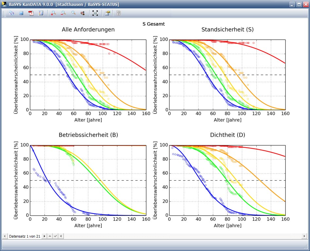The height and width of the screenshot is (251, 310).
Task: Click the question mark help icon
Action: tap(118, 13)
